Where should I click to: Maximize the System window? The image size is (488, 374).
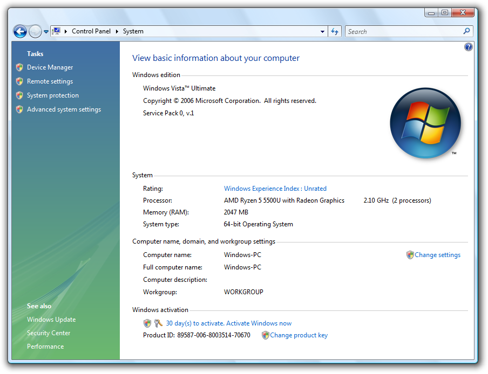pyautogui.click(x=445, y=12)
